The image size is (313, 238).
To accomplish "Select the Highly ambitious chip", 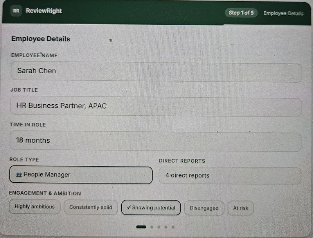I will [x=34, y=207].
